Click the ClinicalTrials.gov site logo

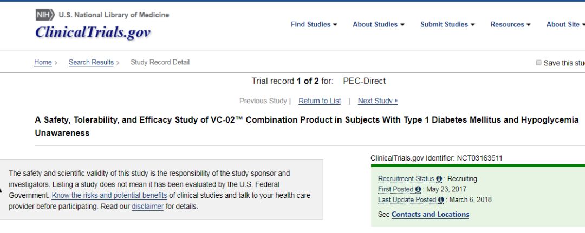pyautogui.click(x=93, y=32)
